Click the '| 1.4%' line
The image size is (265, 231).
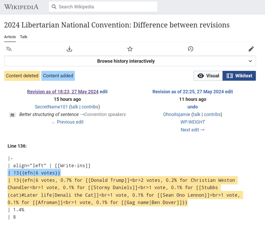pos(16,210)
